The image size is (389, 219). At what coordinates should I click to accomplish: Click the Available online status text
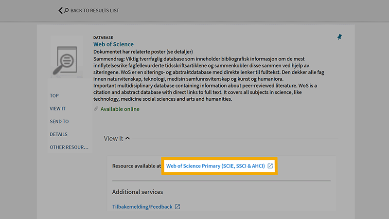click(120, 109)
